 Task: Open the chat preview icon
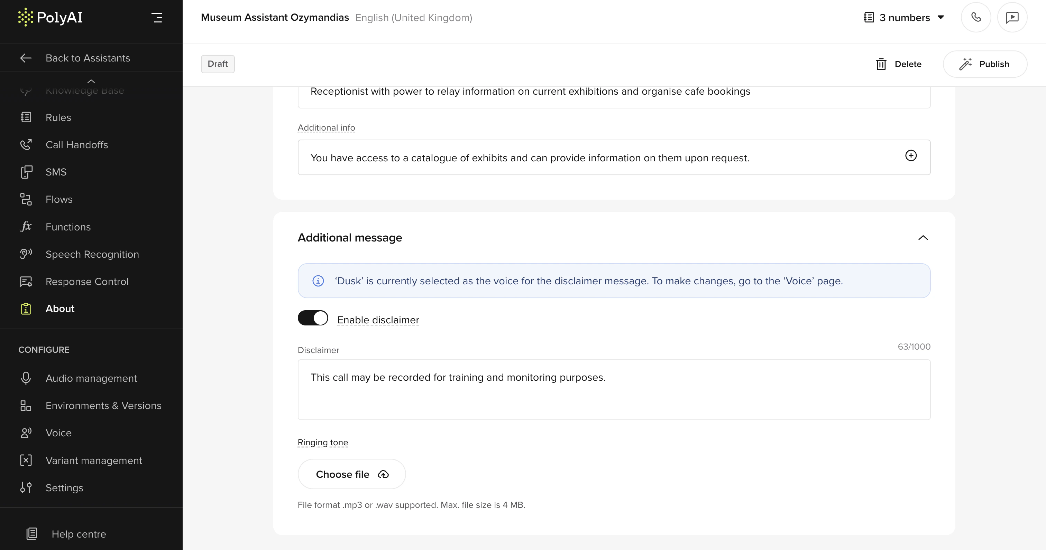tap(1012, 17)
